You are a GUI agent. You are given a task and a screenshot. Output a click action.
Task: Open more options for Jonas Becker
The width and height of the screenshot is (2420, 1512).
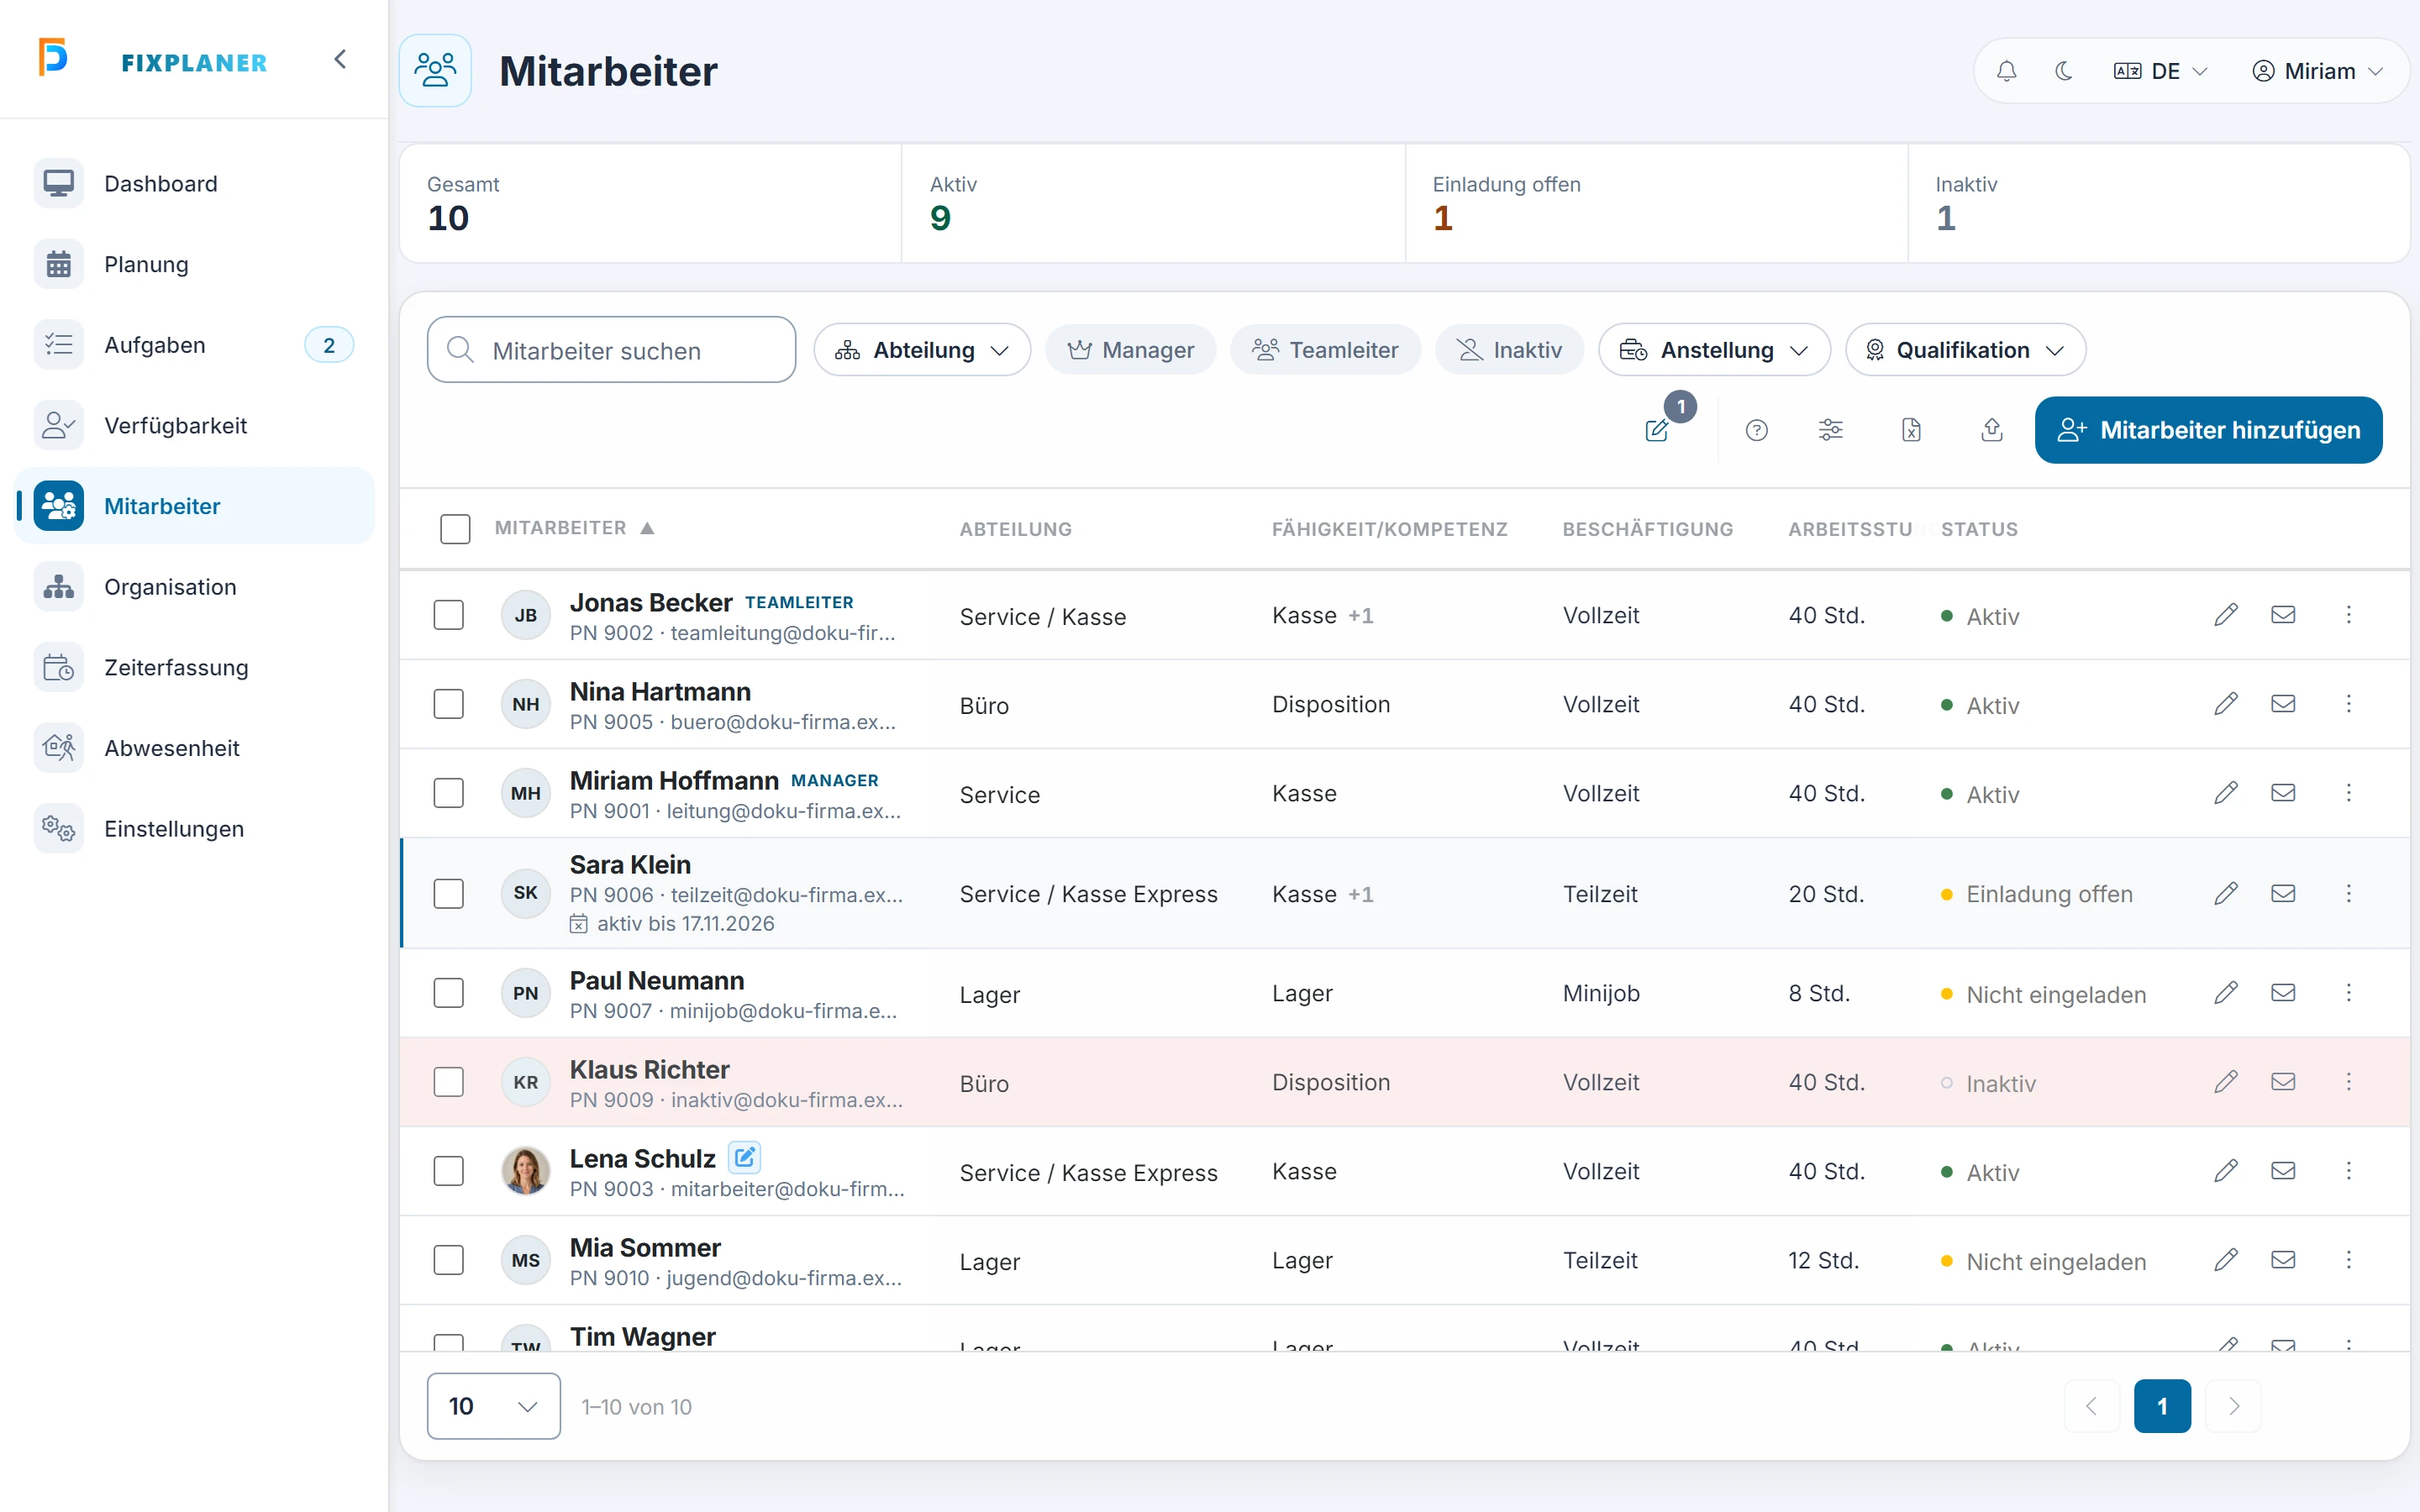[x=2349, y=615]
